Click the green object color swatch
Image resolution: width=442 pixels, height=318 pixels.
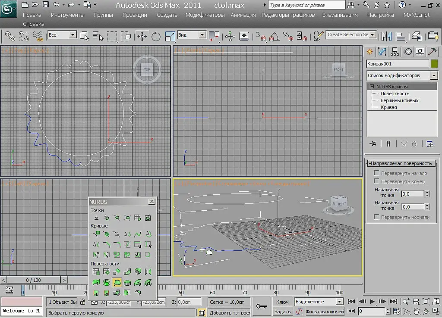(x=434, y=64)
